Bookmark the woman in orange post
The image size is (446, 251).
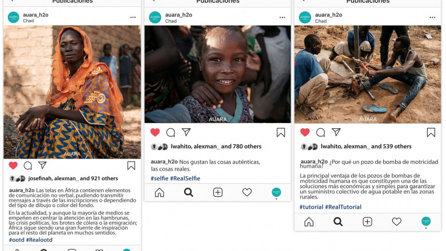click(131, 165)
